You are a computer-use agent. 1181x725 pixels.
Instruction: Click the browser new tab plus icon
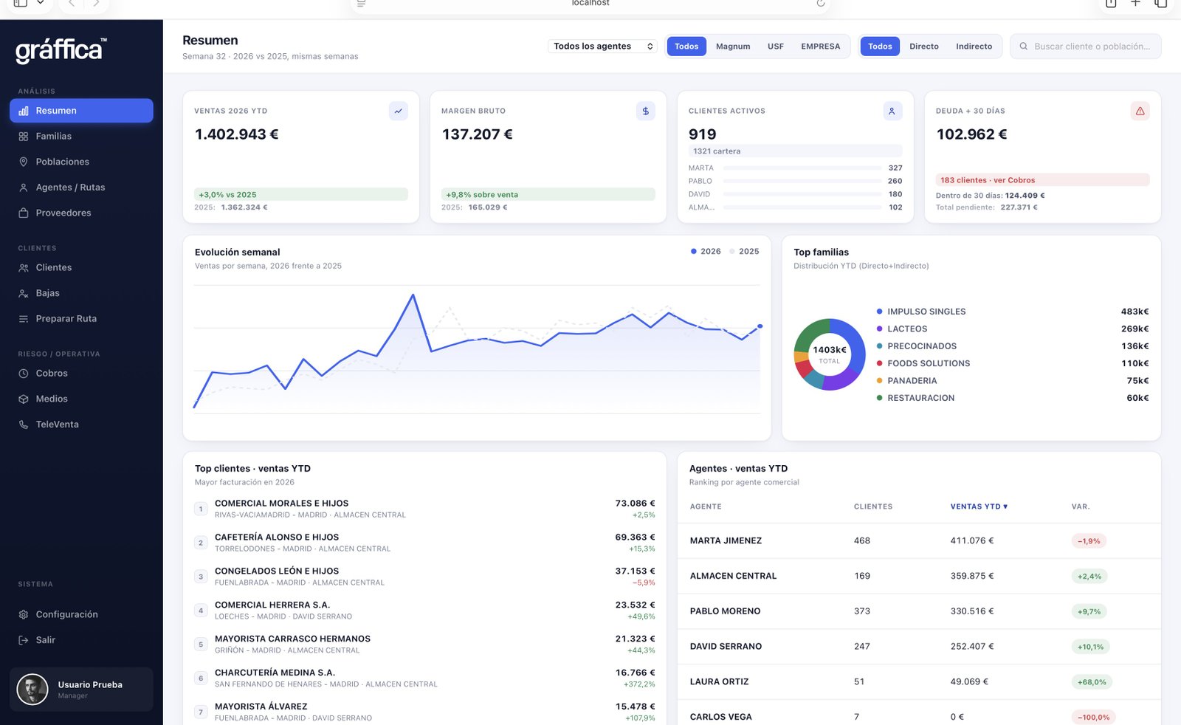1135,3
